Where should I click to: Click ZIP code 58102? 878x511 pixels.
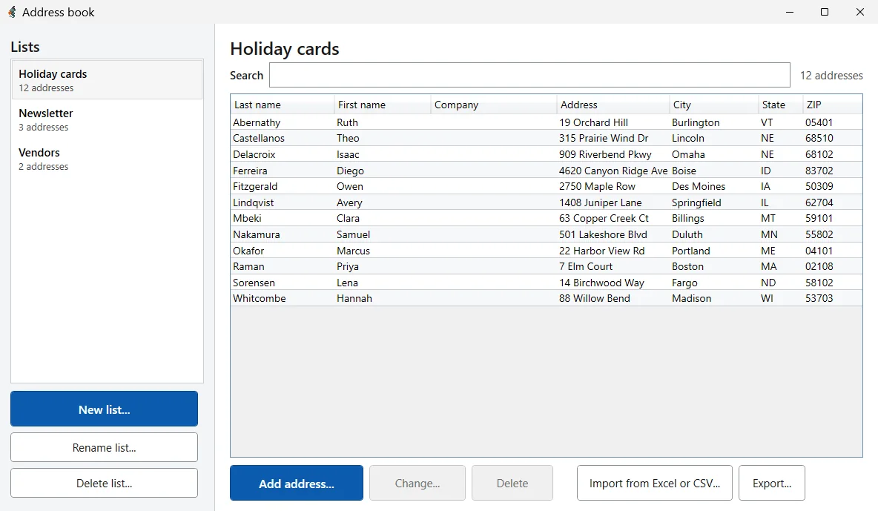[819, 283]
